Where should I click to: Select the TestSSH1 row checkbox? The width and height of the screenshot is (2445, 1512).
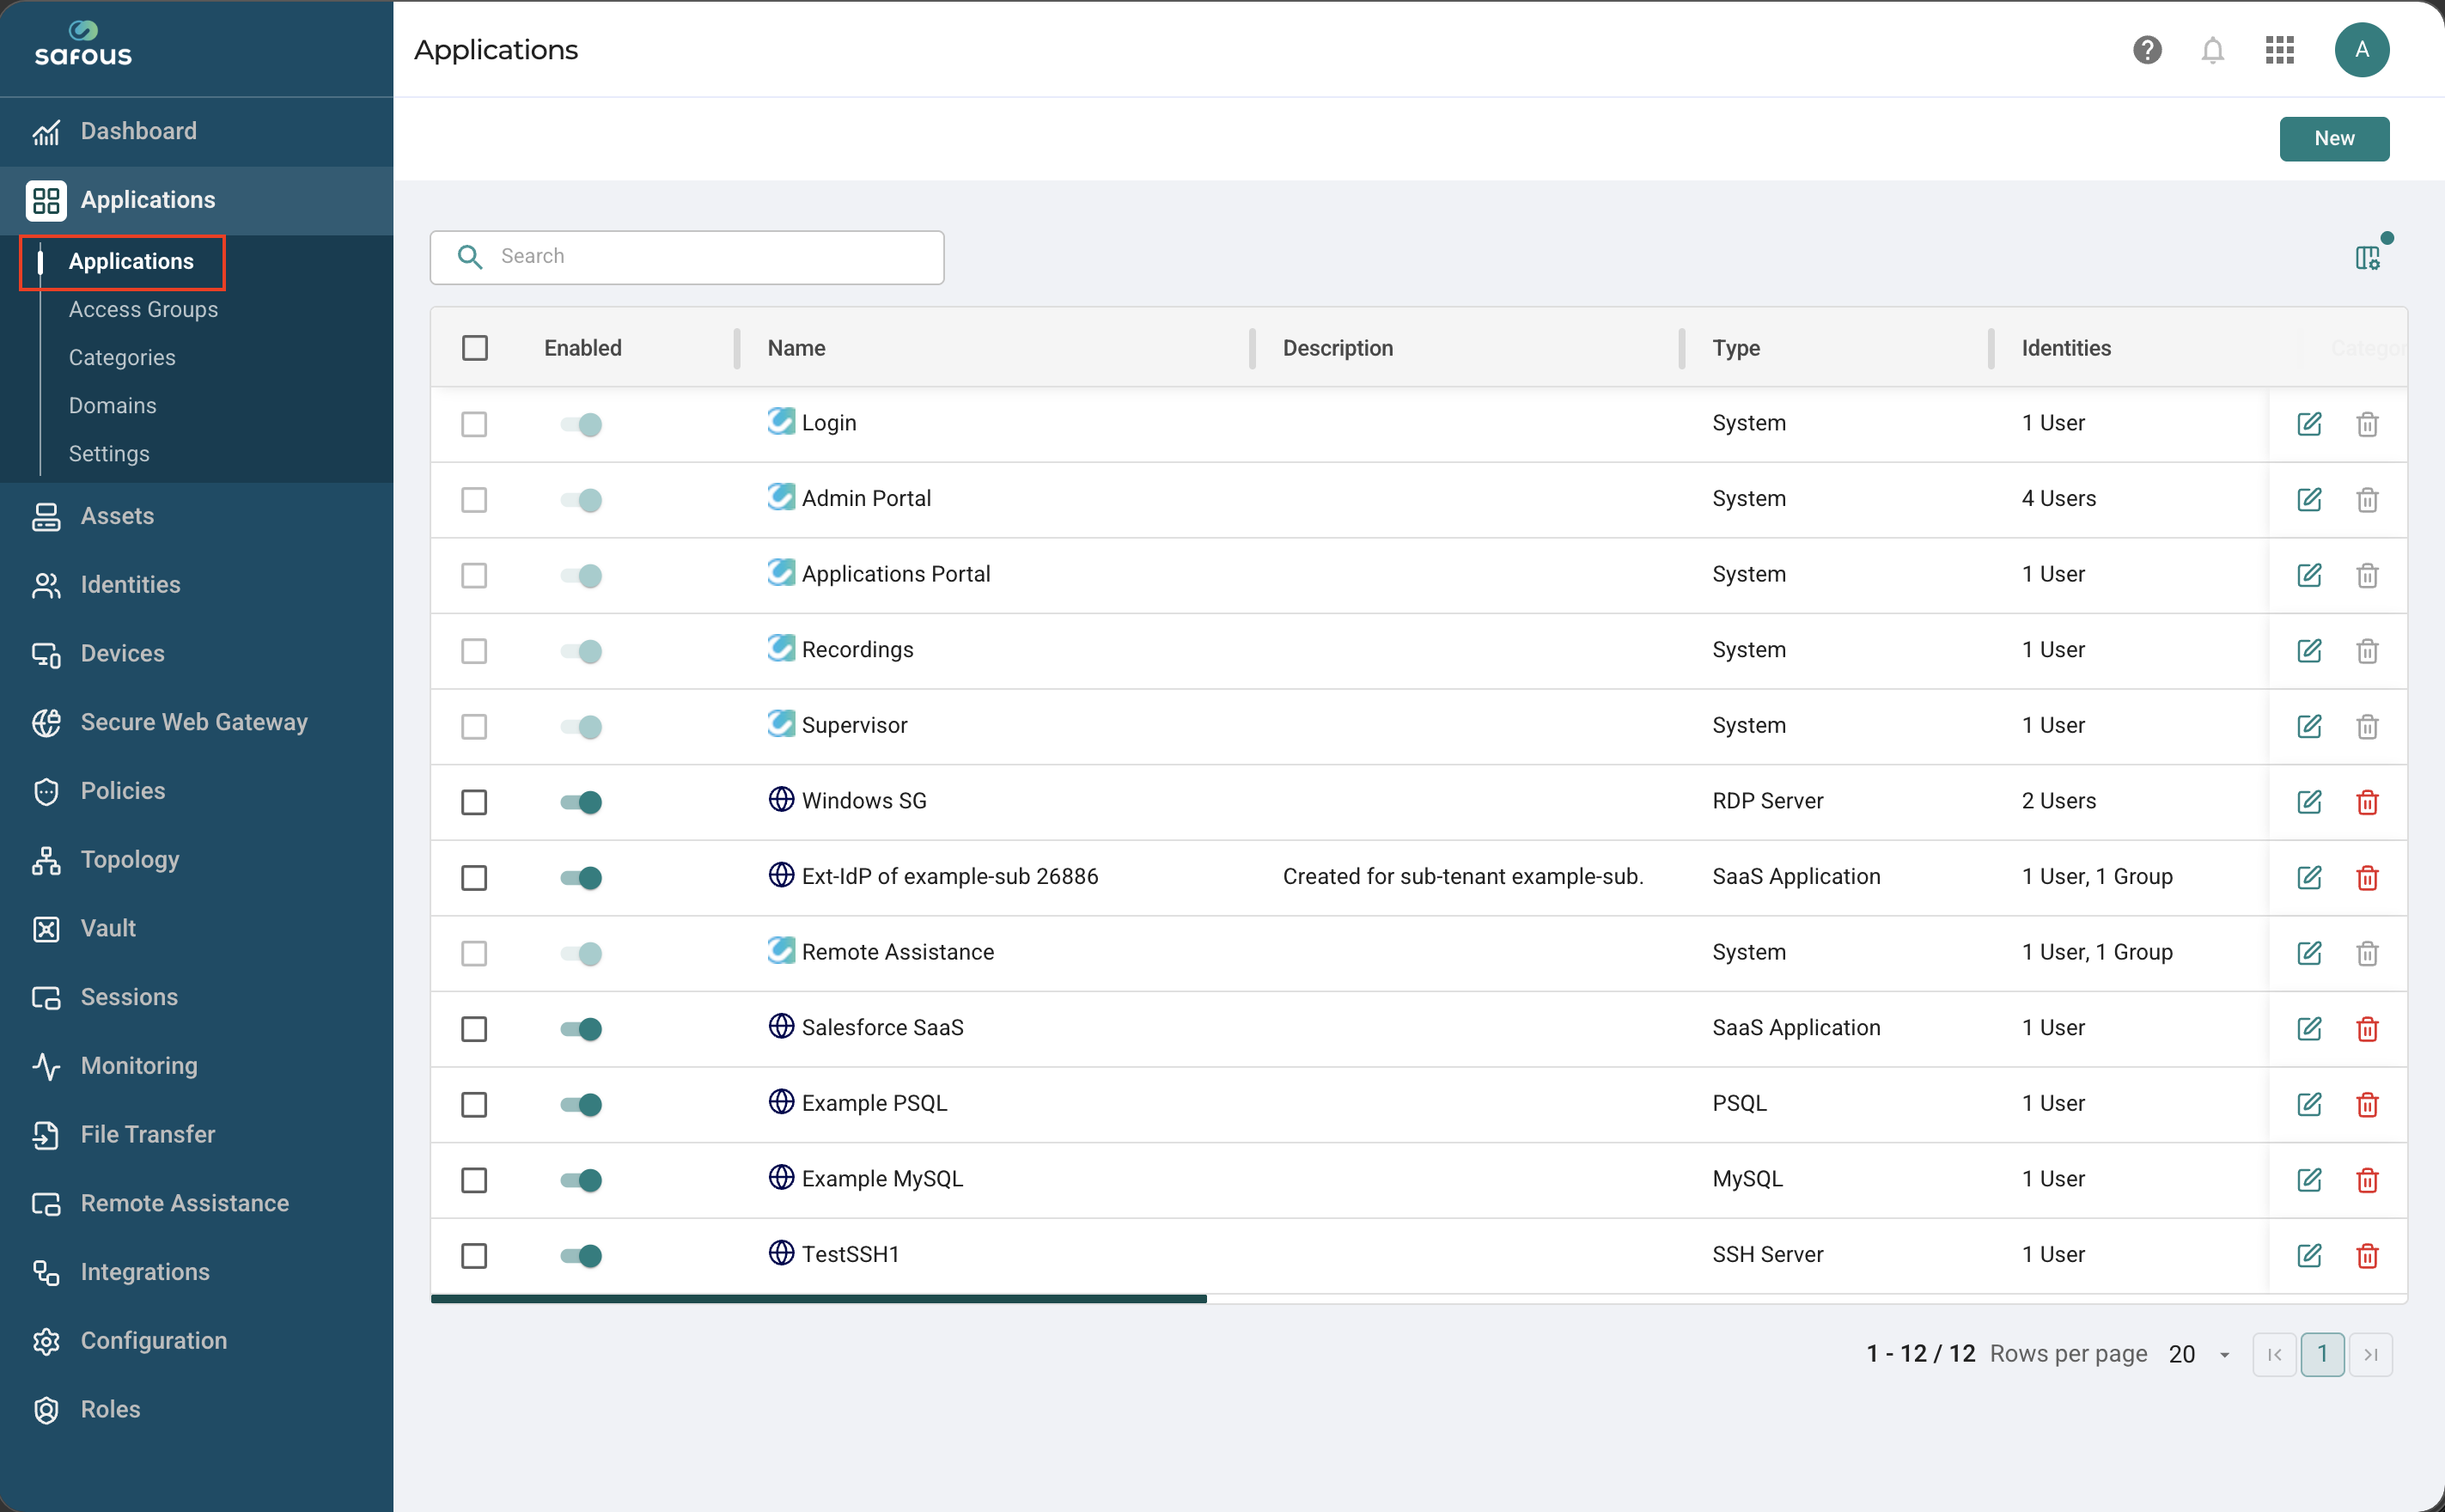click(x=474, y=1255)
